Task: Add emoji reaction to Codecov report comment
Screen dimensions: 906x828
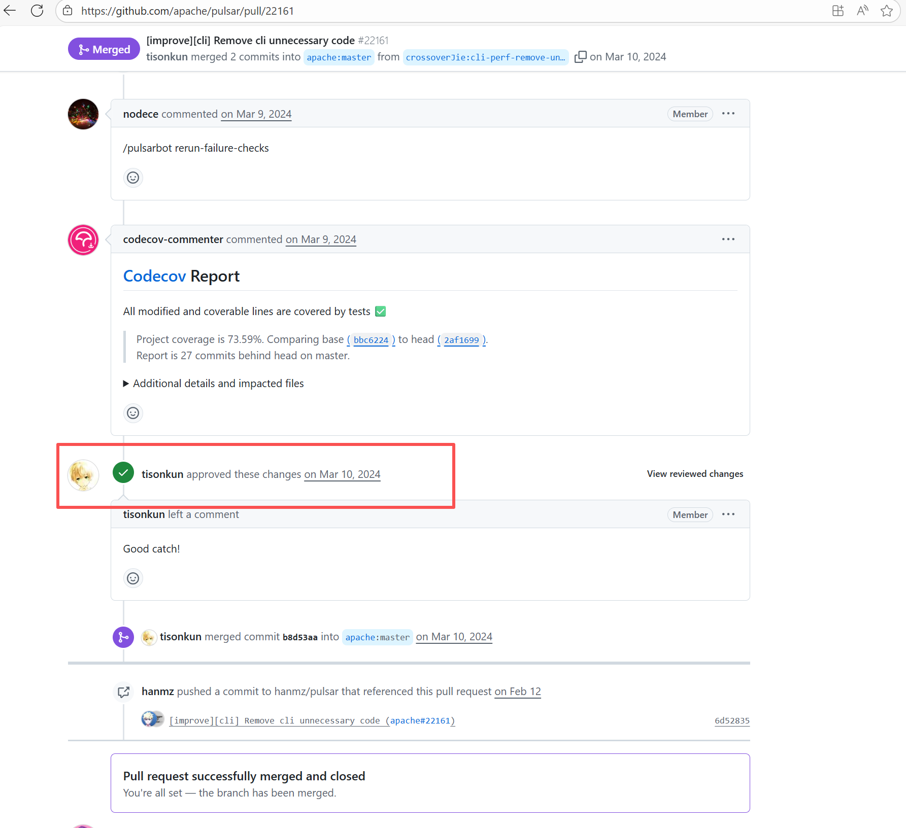Action: click(133, 413)
